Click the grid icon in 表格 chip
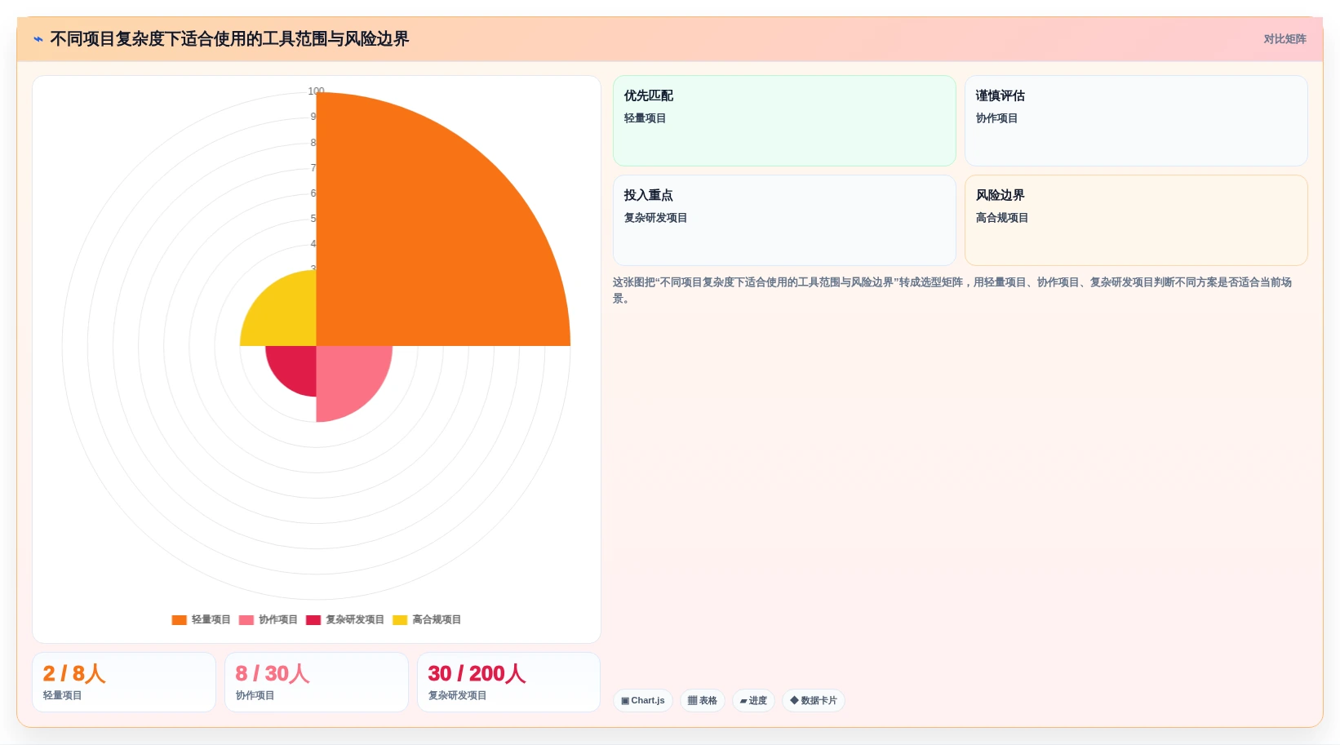 tap(692, 701)
